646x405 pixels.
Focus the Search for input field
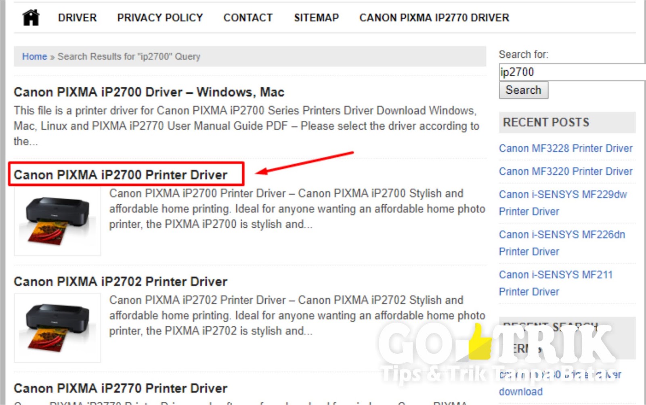click(x=572, y=72)
